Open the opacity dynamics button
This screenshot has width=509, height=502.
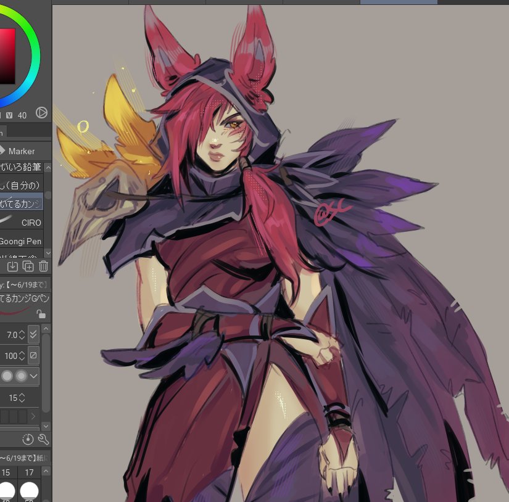pos(33,355)
